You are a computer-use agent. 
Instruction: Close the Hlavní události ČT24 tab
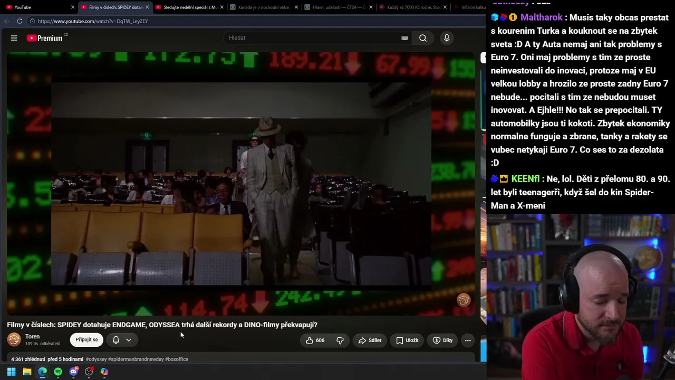point(371,7)
